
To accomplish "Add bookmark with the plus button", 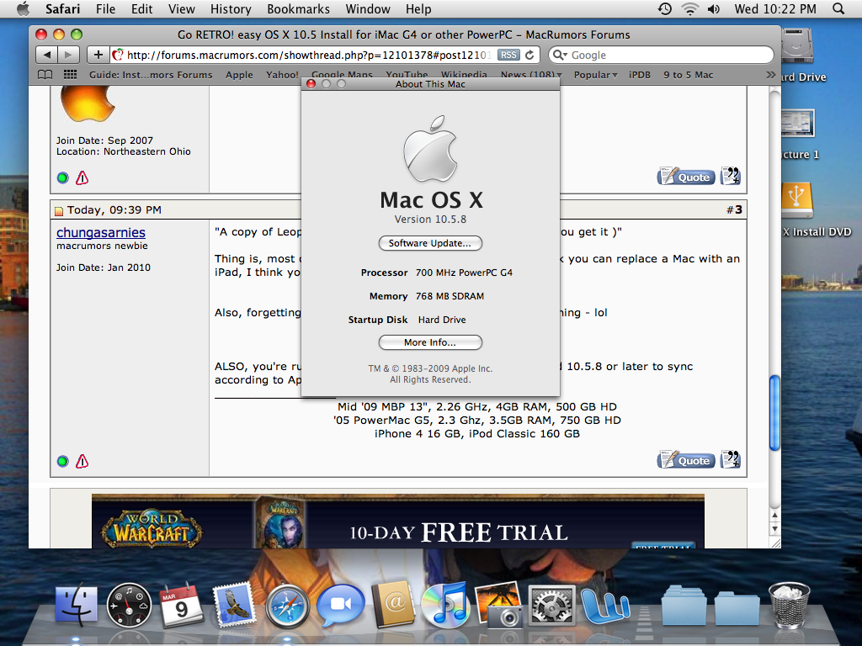I will pos(98,55).
